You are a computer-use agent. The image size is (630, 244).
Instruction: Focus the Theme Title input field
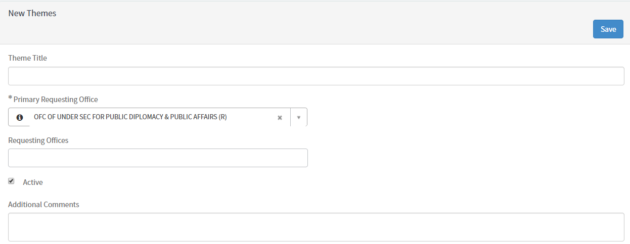pos(316,76)
